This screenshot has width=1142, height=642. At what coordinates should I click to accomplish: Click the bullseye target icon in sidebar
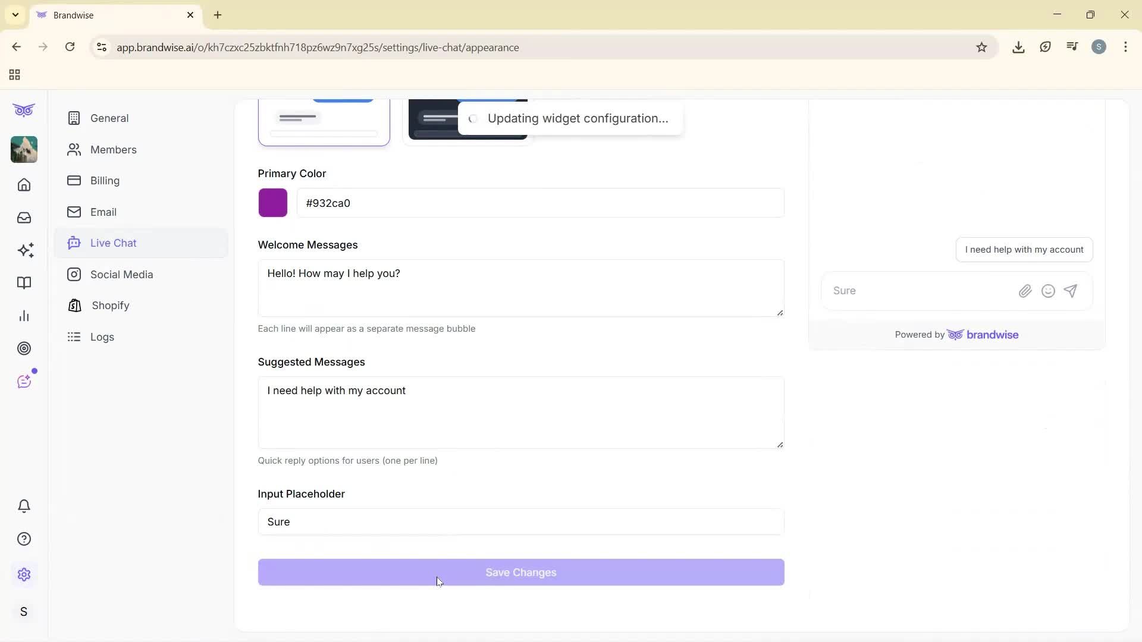24,348
